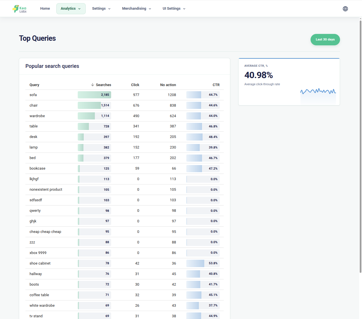Viewport: 362px width, 319px height.
Task: Click the 48.4% CTR bar for desk
Action: tap(203, 137)
